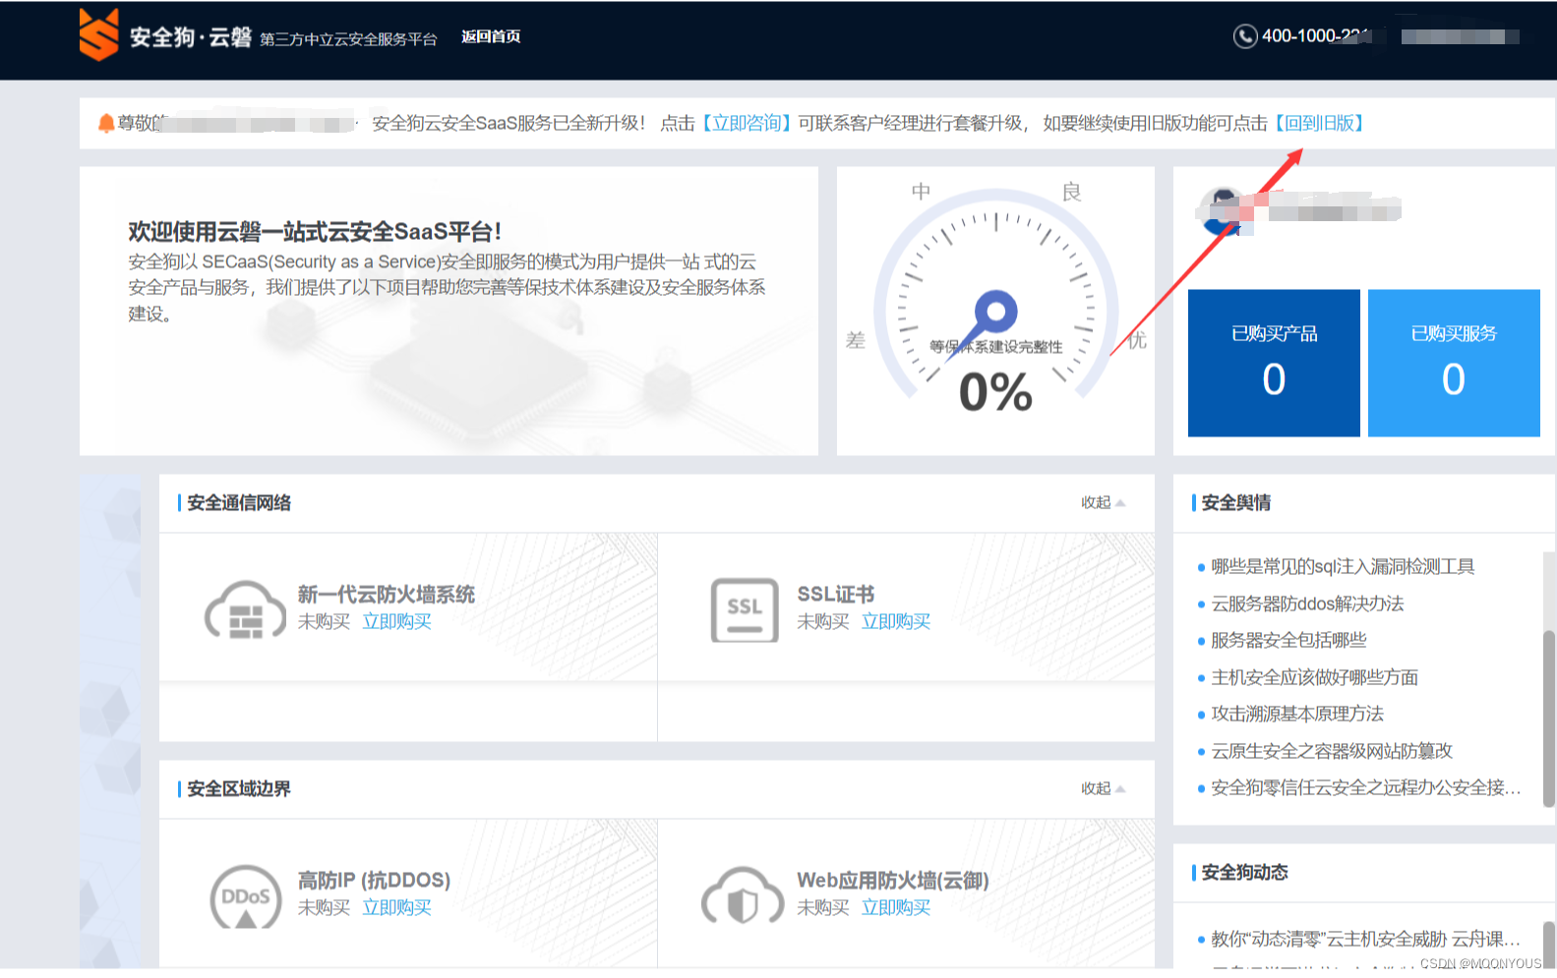Open article 哪些是常见的sql注入漏洞检测工具

point(1343,566)
